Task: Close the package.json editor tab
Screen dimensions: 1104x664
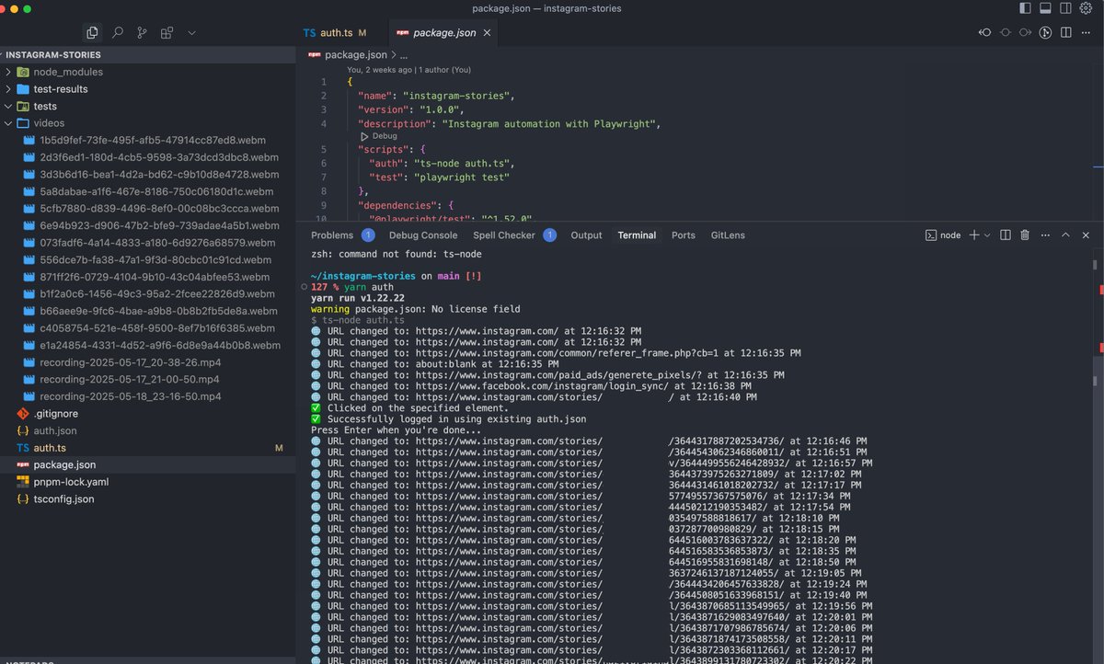Action: tap(488, 32)
